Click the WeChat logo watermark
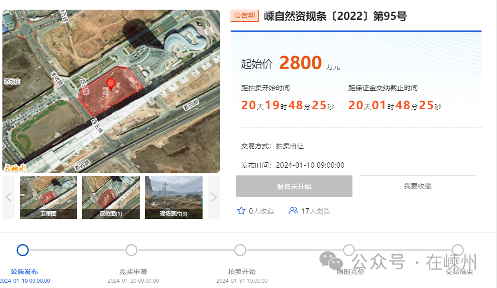The height and width of the screenshot is (288, 497). click(331, 261)
